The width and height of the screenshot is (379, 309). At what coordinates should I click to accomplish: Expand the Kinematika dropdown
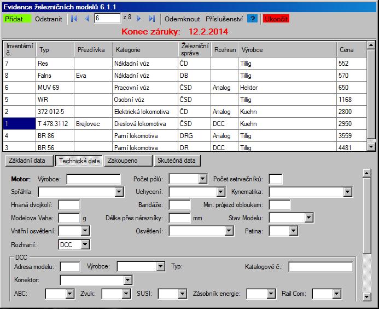tap(347, 192)
